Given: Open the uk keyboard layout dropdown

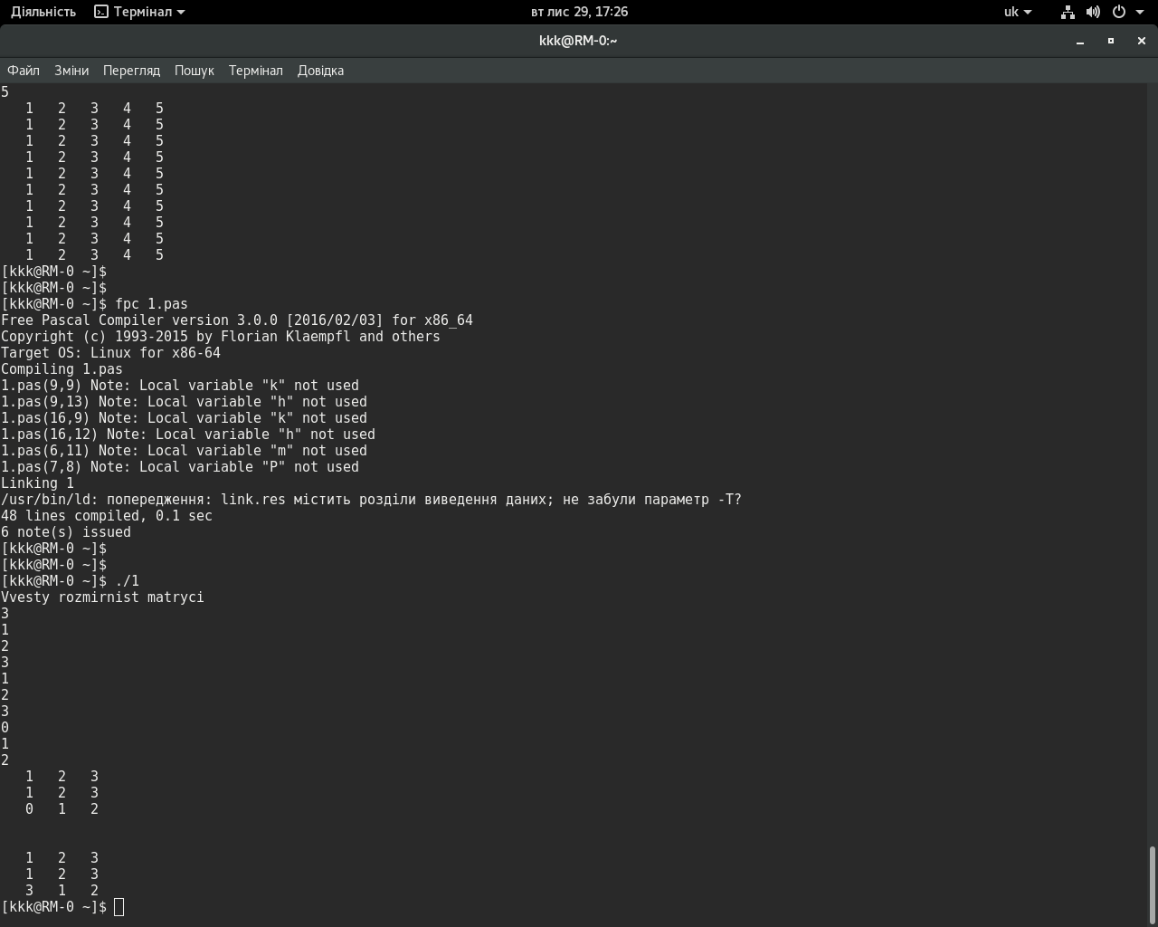Looking at the screenshot, I should tap(1018, 12).
